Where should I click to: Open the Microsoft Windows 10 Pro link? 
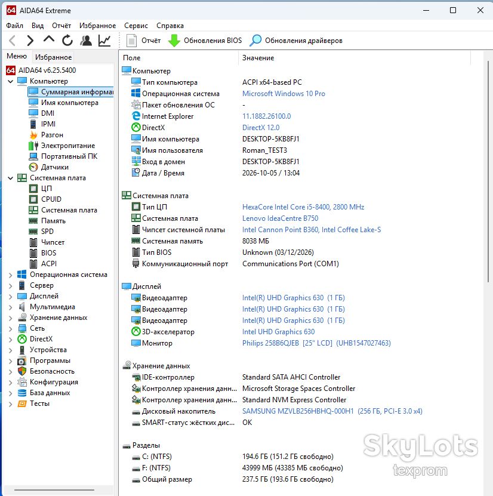[284, 94]
